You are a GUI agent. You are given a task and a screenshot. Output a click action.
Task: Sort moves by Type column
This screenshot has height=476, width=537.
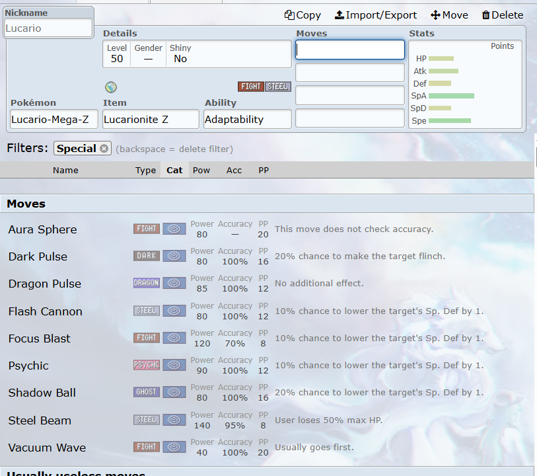145,171
